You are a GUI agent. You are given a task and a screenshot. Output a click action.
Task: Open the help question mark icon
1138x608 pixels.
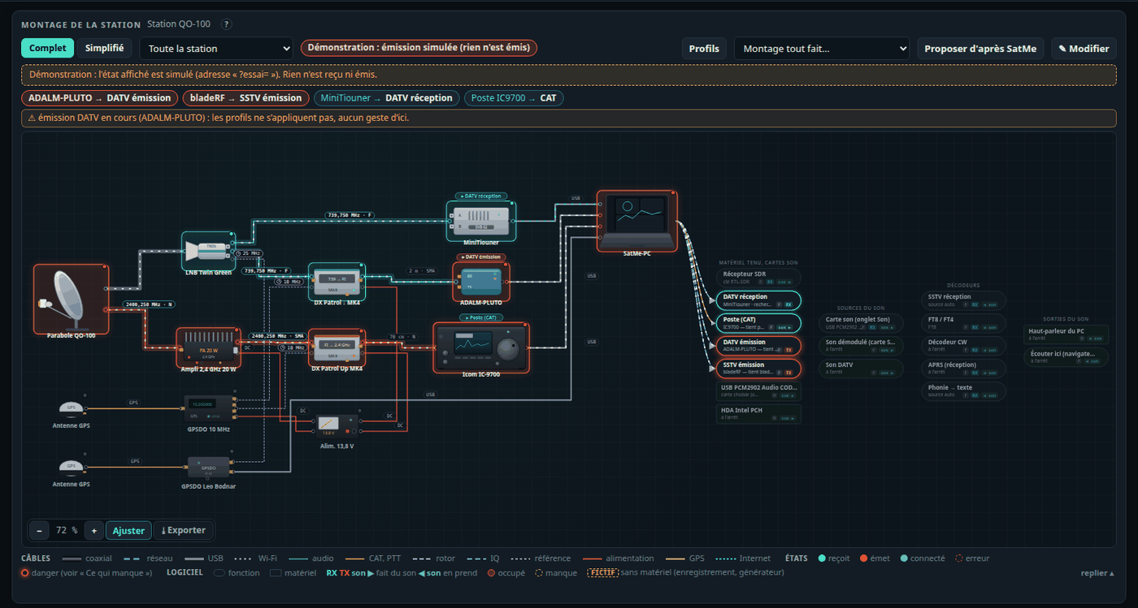point(226,24)
